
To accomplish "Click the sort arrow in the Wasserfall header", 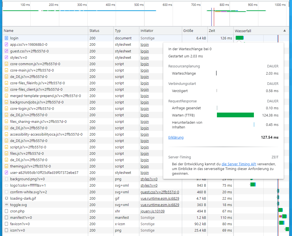I will pos(284,31).
